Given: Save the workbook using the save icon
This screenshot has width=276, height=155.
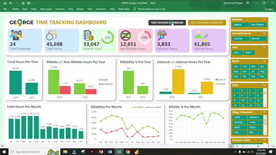Looking at the screenshot, I should (5, 3).
